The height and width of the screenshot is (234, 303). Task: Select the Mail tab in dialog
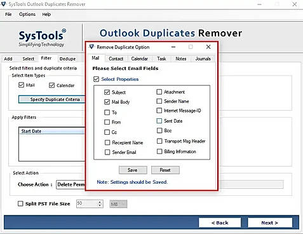[x=95, y=58]
